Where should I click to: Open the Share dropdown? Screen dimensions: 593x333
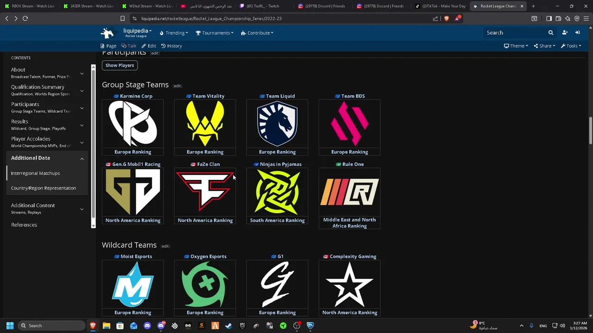pos(544,46)
